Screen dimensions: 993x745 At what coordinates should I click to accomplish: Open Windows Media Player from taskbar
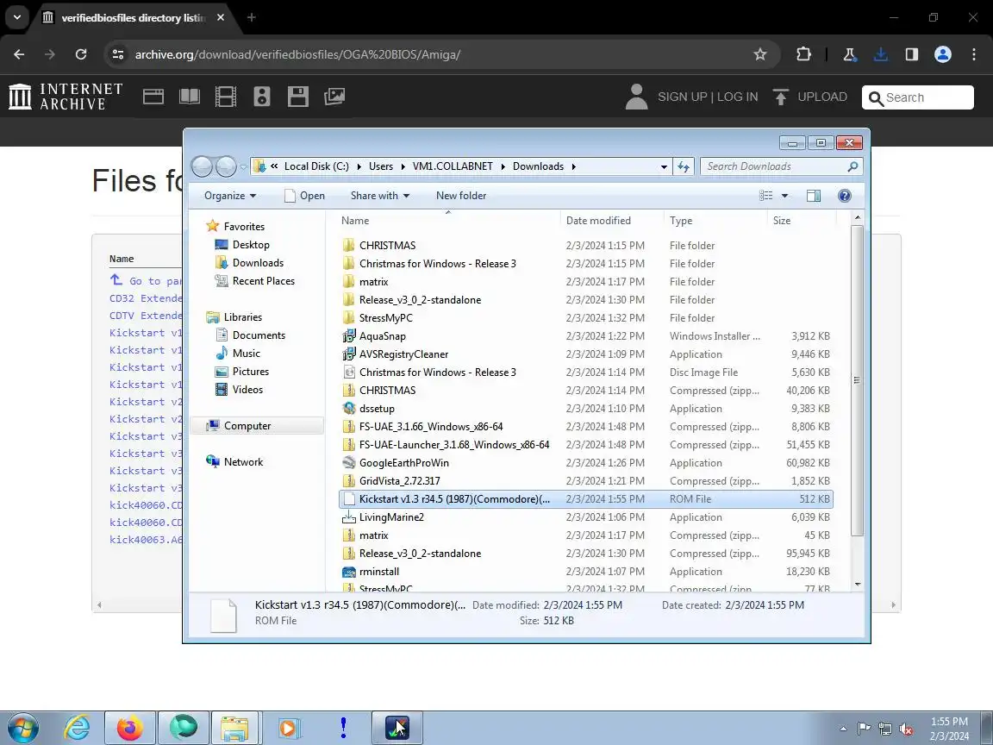coord(288,729)
